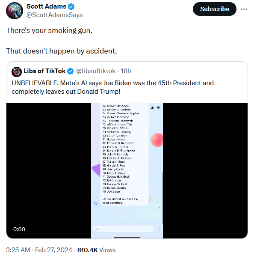This screenshot has height=259, width=257.
Task: Play the embedded Meta AI video
Action: pyautogui.click(x=127, y=170)
